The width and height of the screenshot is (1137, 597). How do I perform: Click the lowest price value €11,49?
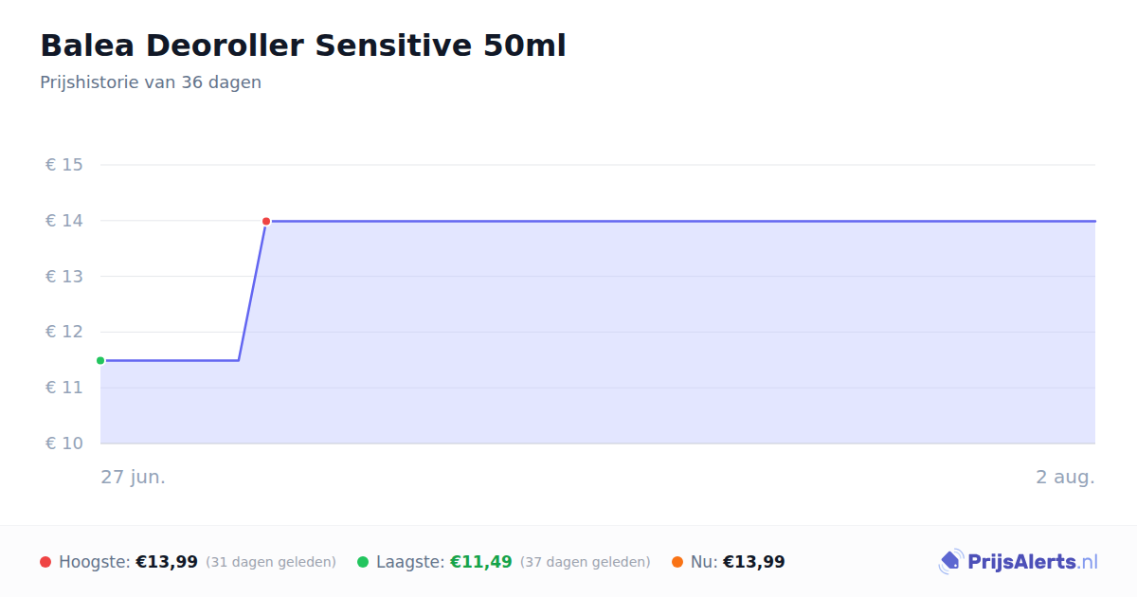481,562
